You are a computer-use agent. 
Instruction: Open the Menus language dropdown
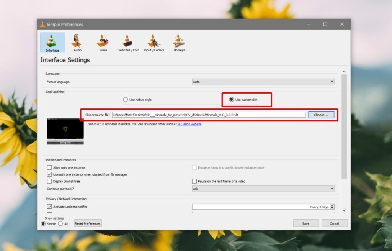coord(263,81)
